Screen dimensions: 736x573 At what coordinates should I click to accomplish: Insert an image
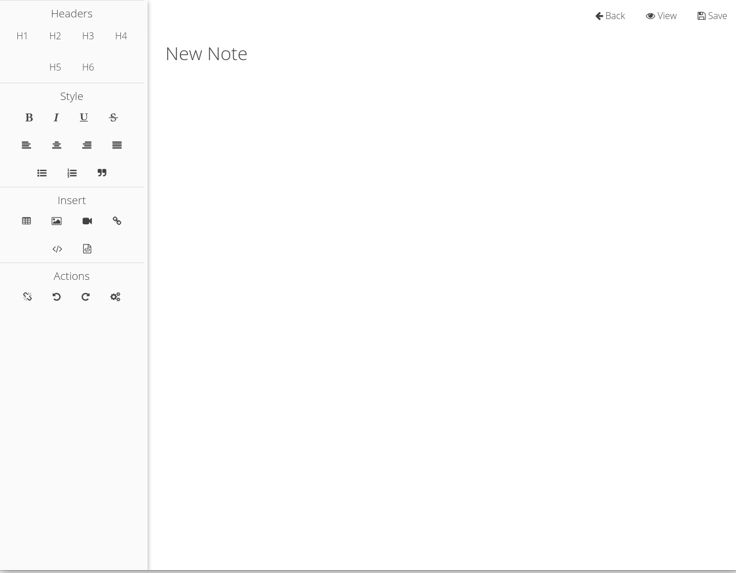pyautogui.click(x=57, y=221)
